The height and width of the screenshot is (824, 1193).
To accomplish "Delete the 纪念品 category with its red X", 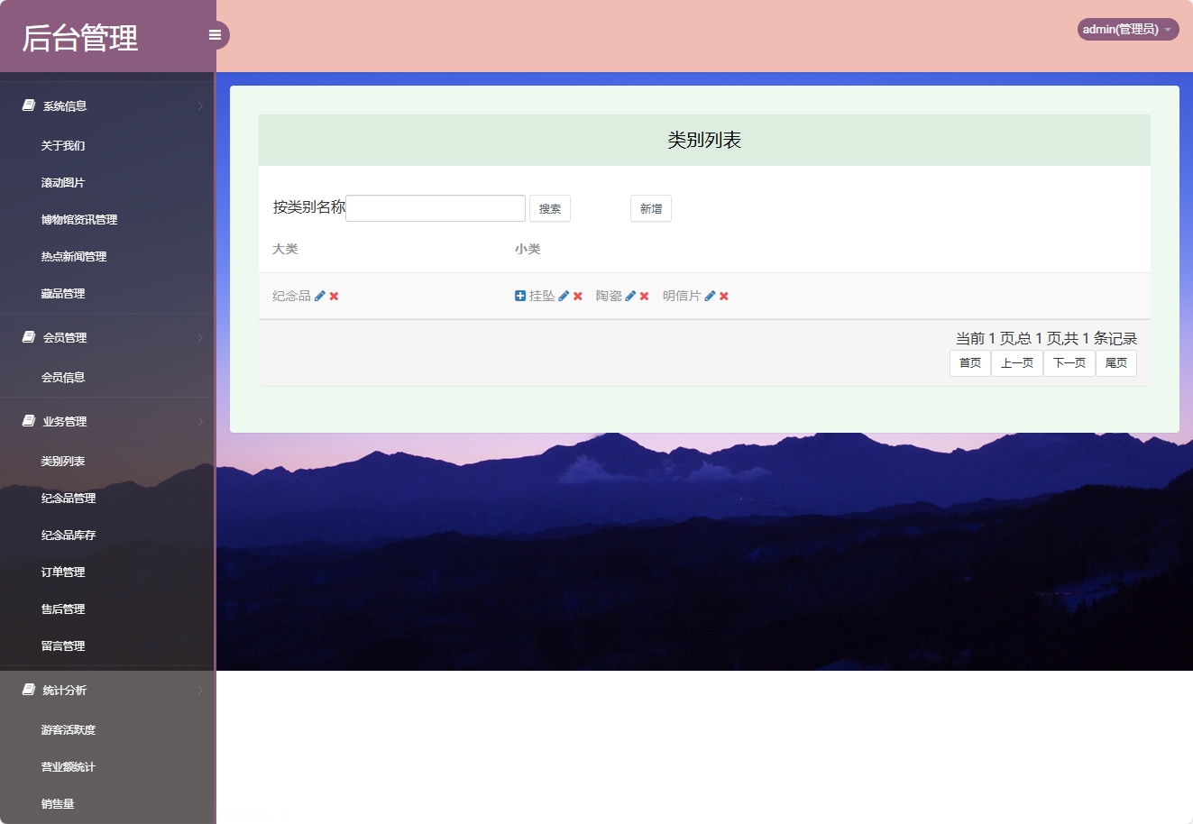I will coord(334,296).
